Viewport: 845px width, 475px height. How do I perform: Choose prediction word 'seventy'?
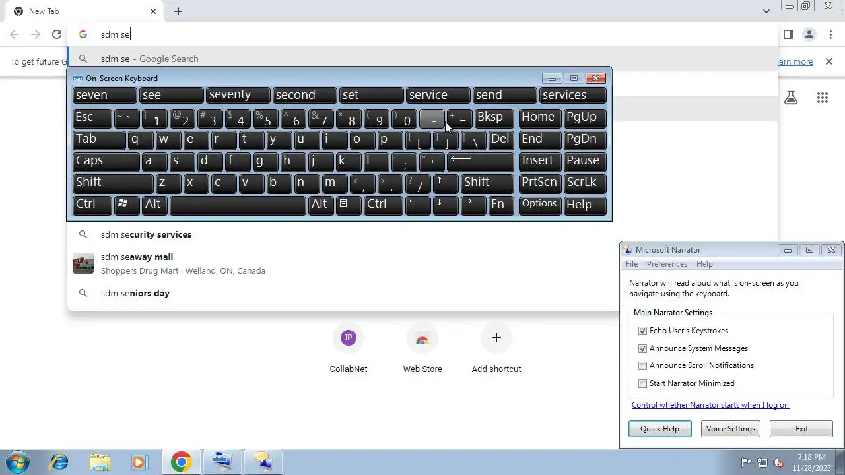click(x=238, y=95)
